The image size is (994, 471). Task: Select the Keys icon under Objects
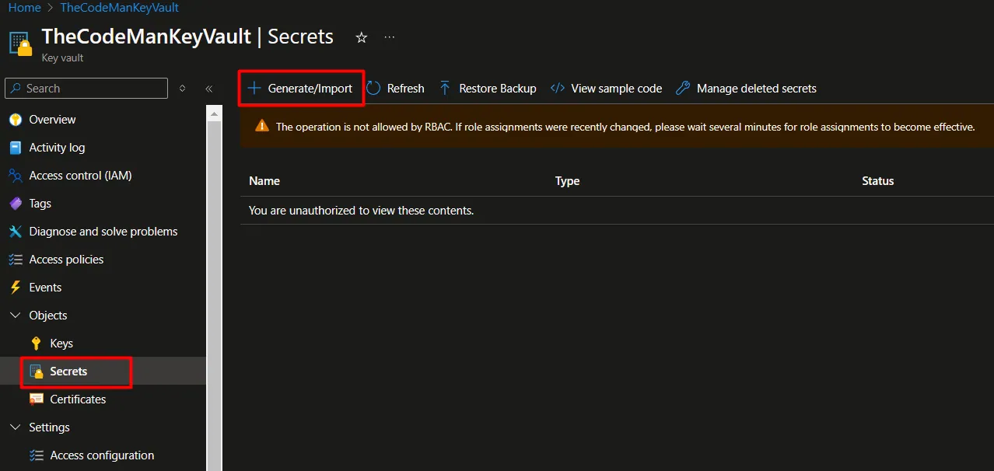coord(36,344)
